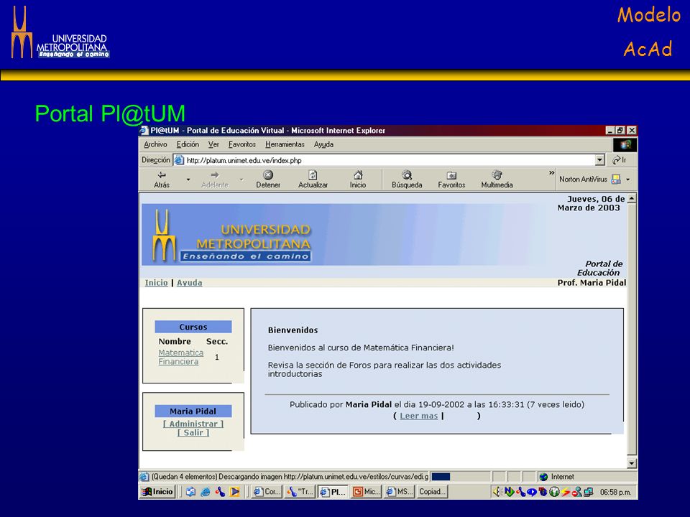
Task: Click the page scrollbar up arrow
Action: click(632, 199)
